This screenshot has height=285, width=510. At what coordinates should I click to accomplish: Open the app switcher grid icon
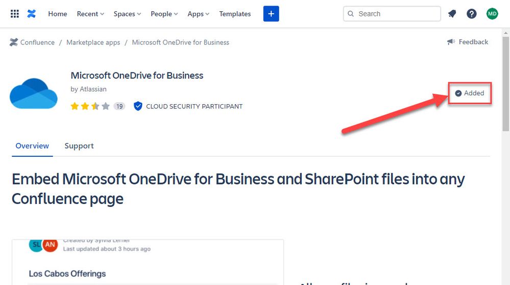(15, 14)
